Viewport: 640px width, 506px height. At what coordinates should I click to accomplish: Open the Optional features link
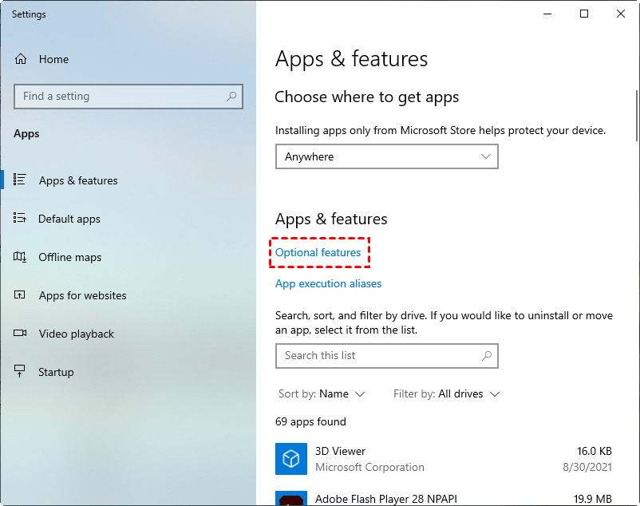(x=319, y=252)
